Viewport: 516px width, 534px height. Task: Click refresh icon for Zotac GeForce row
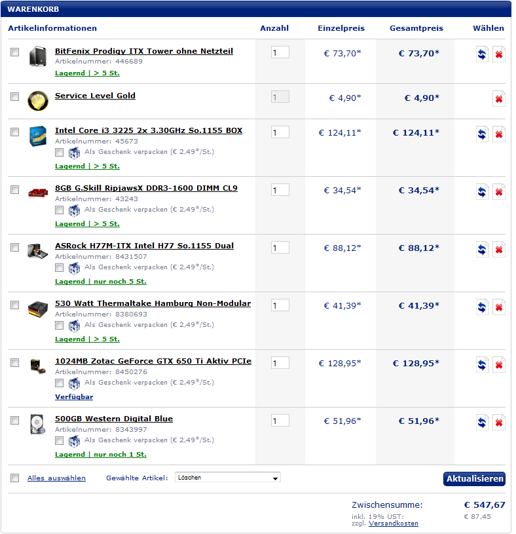[482, 365]
